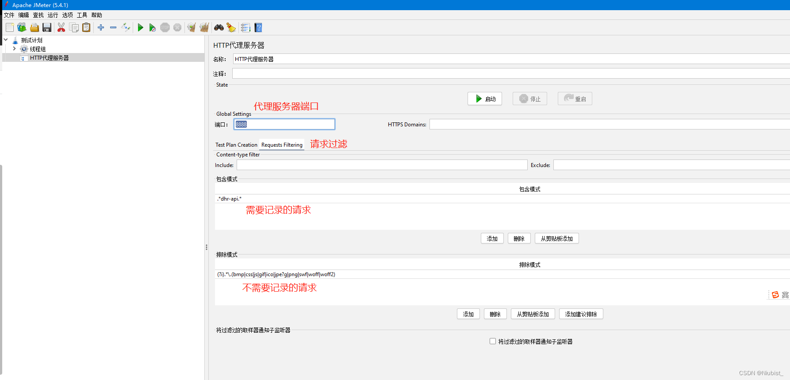Click the 名称 field with HTTP代理服务器
This screenshot has height=380, width=790.
(511, 59)
